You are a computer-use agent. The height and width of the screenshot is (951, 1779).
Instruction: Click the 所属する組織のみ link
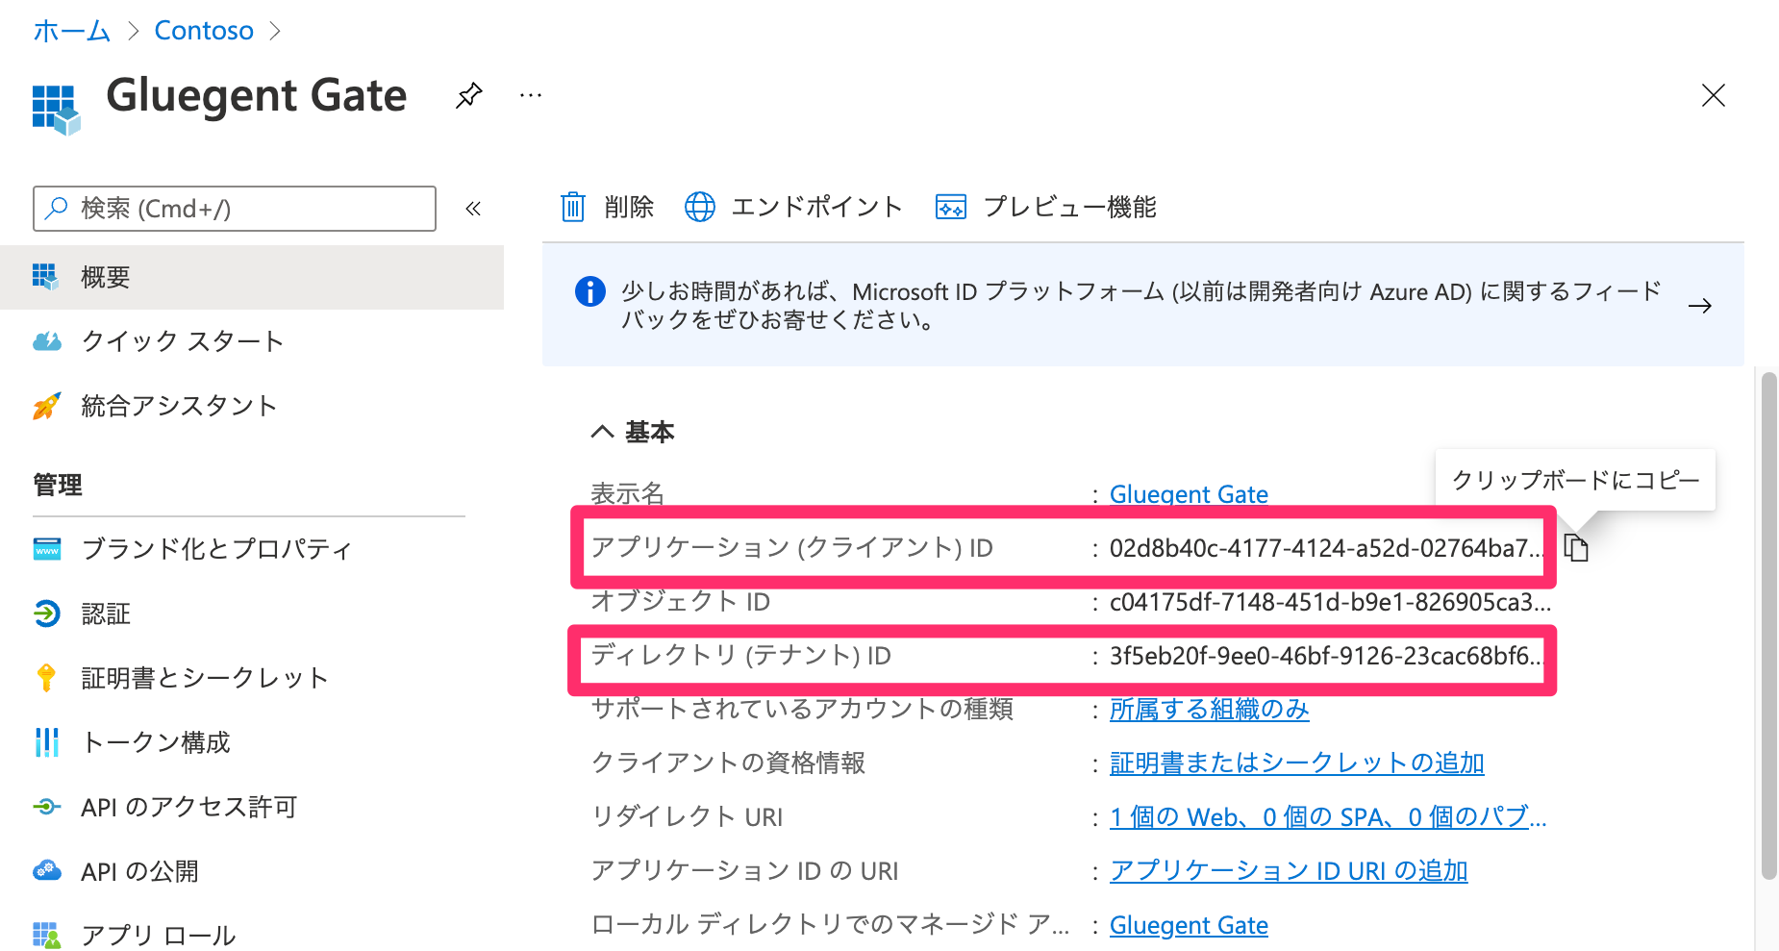point(1209,710)
